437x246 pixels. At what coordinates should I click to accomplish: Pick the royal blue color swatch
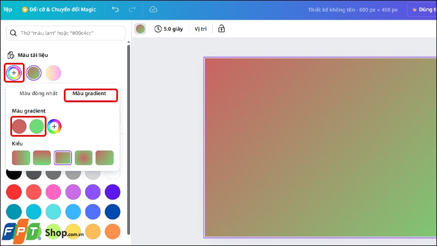point(93,212)
